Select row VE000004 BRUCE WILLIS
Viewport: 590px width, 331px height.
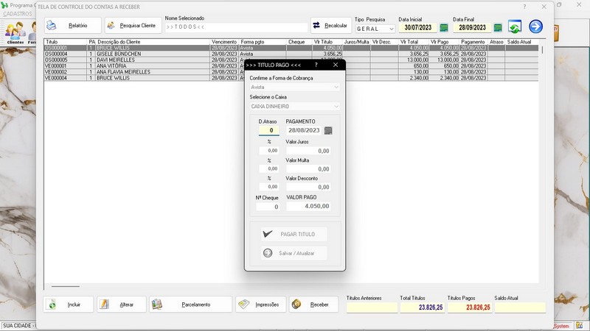point(291,78)
